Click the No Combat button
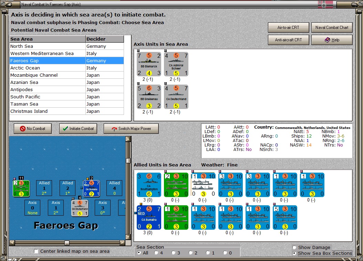Screen dimensions: 363x261 33,129
